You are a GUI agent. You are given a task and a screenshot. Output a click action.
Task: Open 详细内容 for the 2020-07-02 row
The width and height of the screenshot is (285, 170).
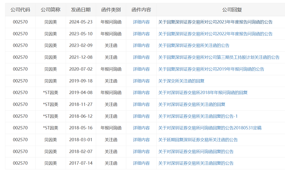coord(141,69)
